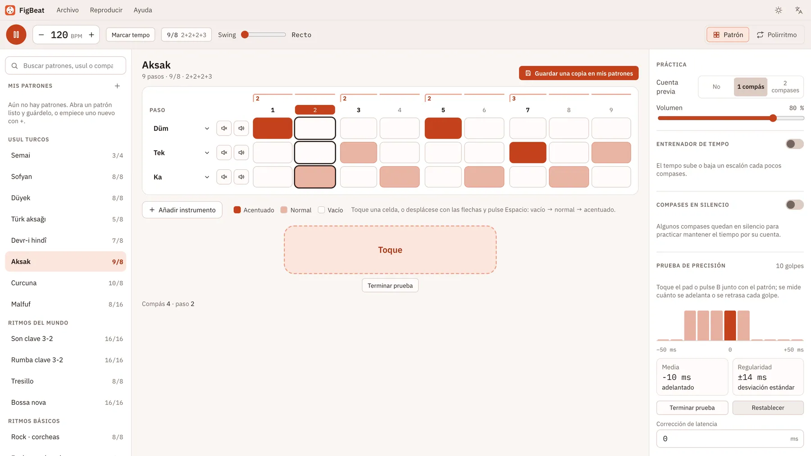
Task: Open the Ayuda menu
Action: pyautogui.click(x=143, y=10)
